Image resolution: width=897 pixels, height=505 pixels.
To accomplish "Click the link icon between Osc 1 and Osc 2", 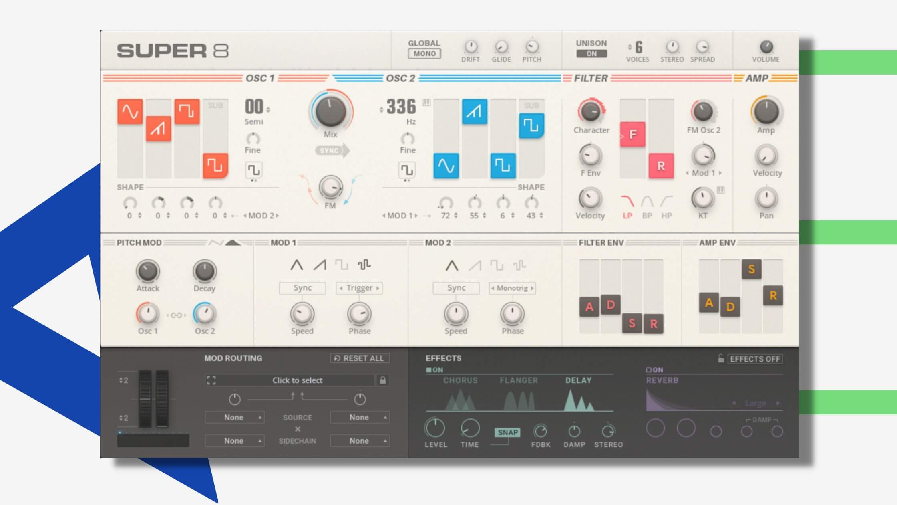I will coord(176,315).
